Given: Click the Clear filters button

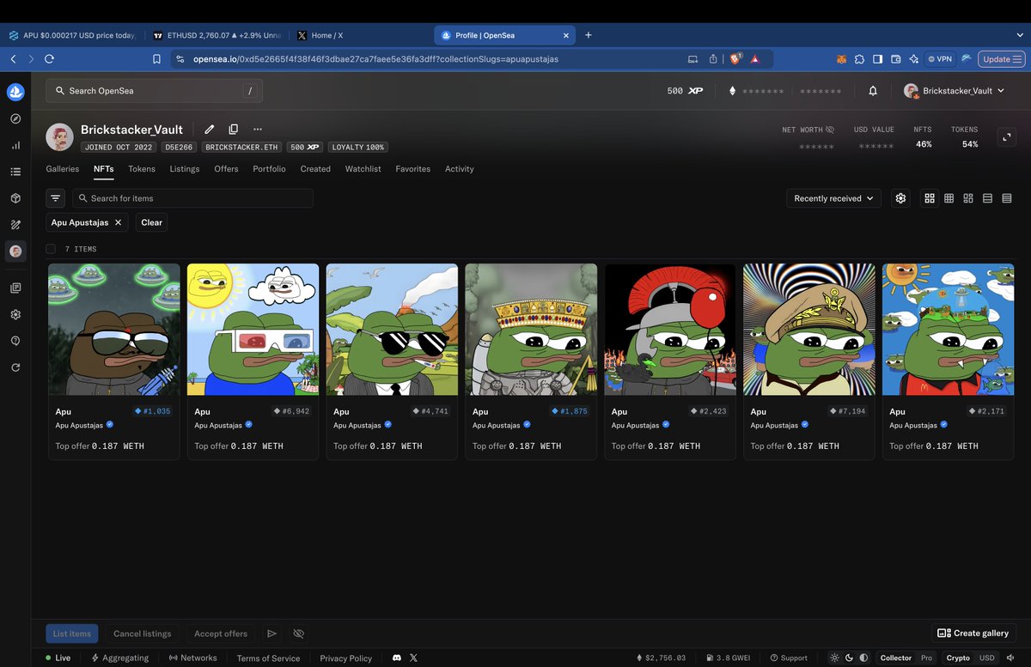Looking at the screenshot, I should (x=151, y=222).
